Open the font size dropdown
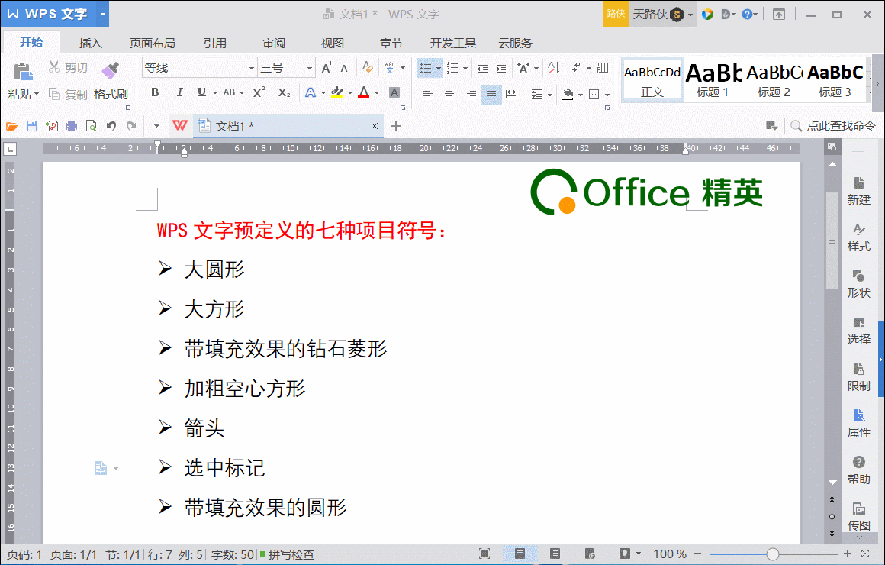Image resolution: width=885 pixels, height=565 pixels. [x=309, y=67]
